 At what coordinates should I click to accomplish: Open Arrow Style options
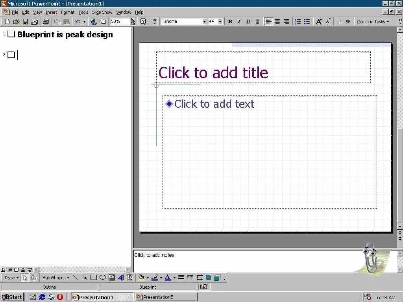pos(200,278)
